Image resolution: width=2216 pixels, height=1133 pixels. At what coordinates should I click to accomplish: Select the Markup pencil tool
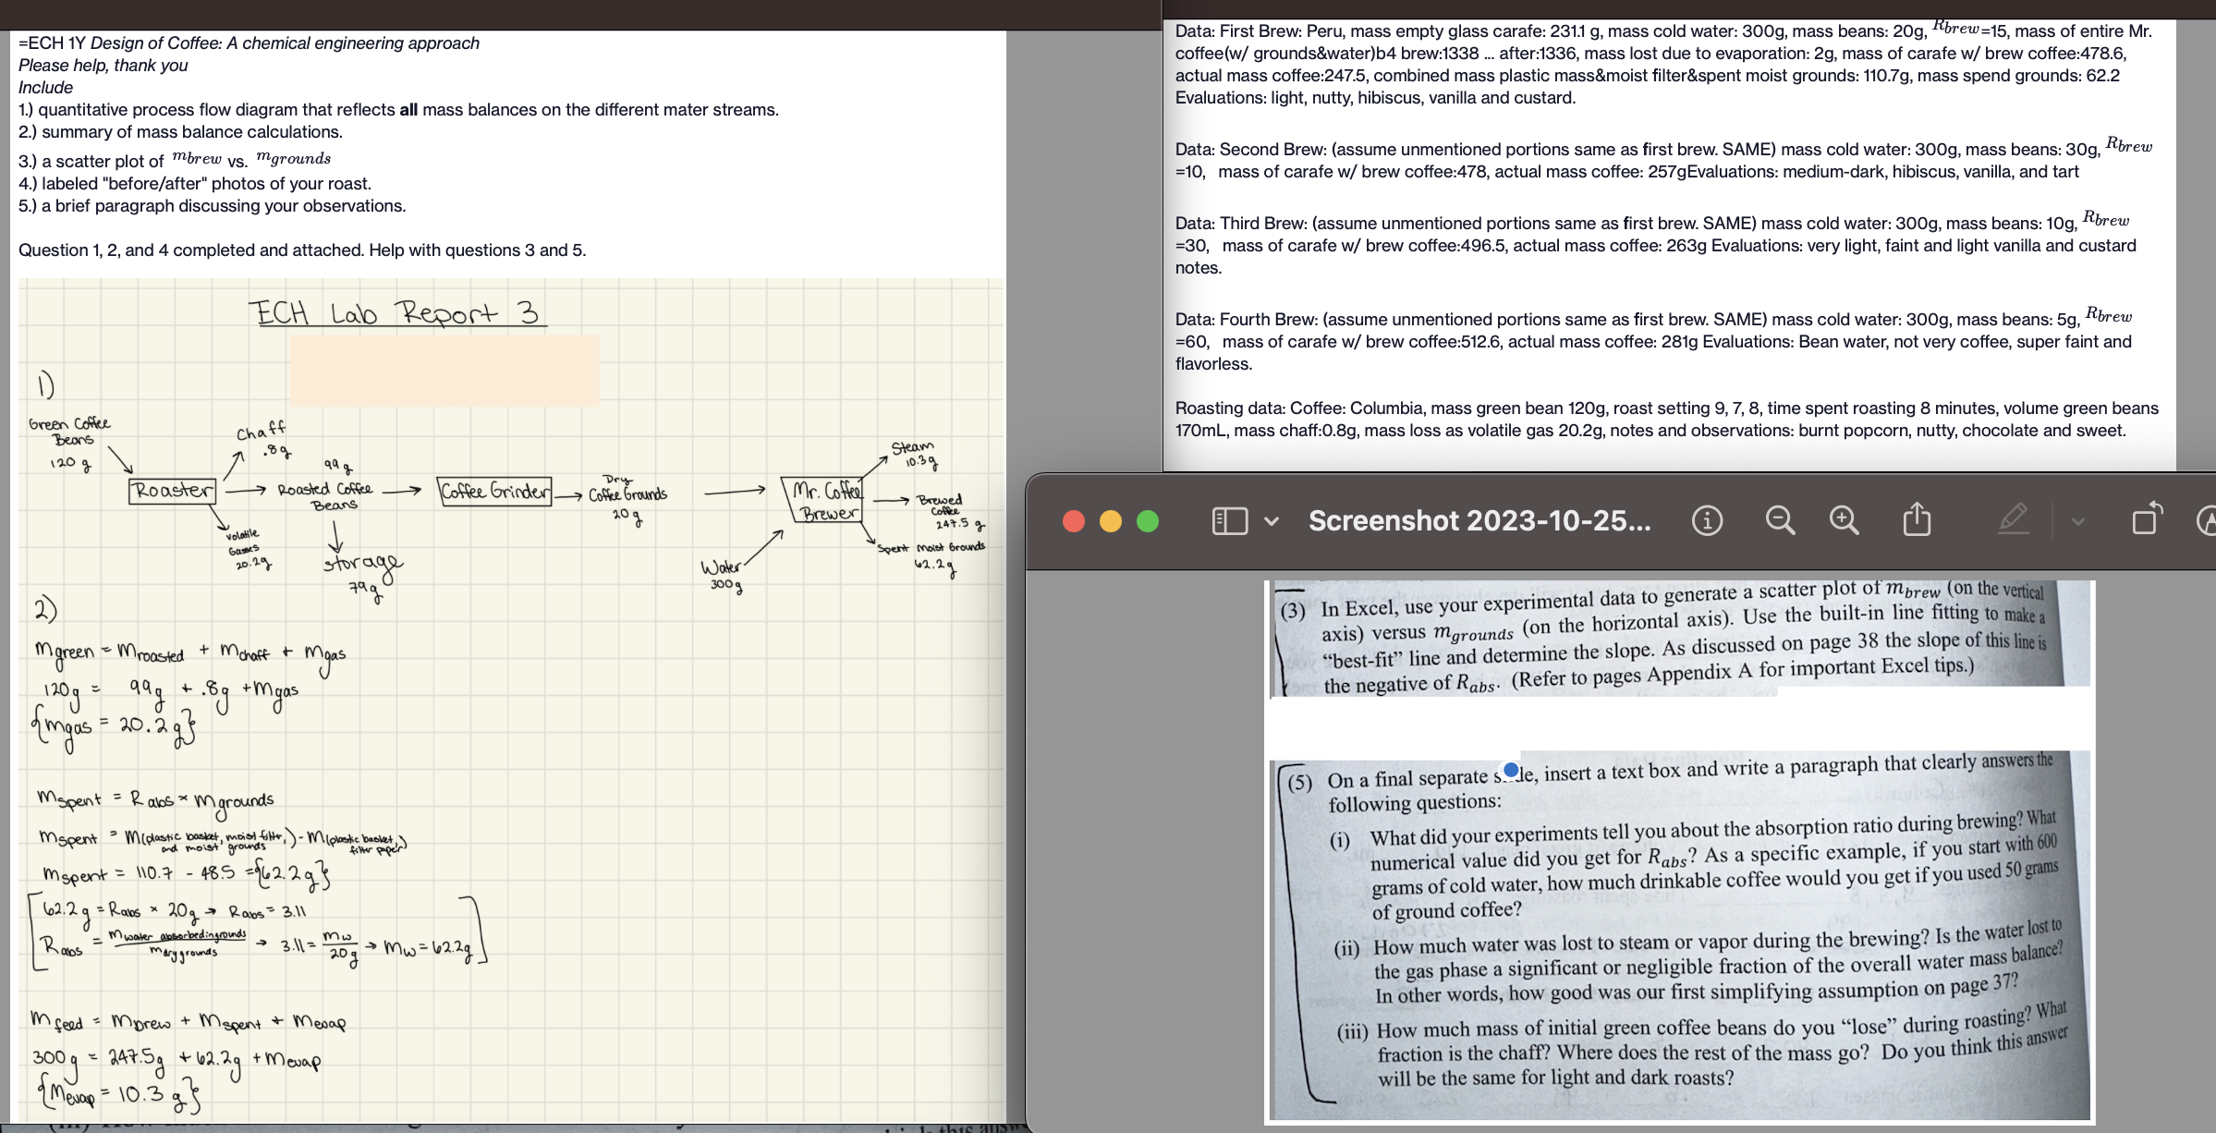coord(2015,520)
